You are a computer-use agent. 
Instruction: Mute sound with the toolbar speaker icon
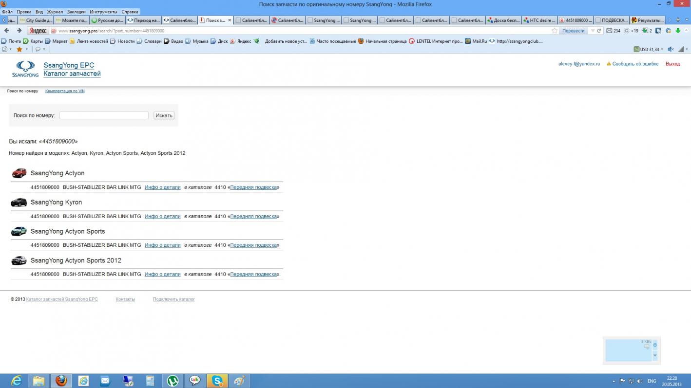point(671,49)
